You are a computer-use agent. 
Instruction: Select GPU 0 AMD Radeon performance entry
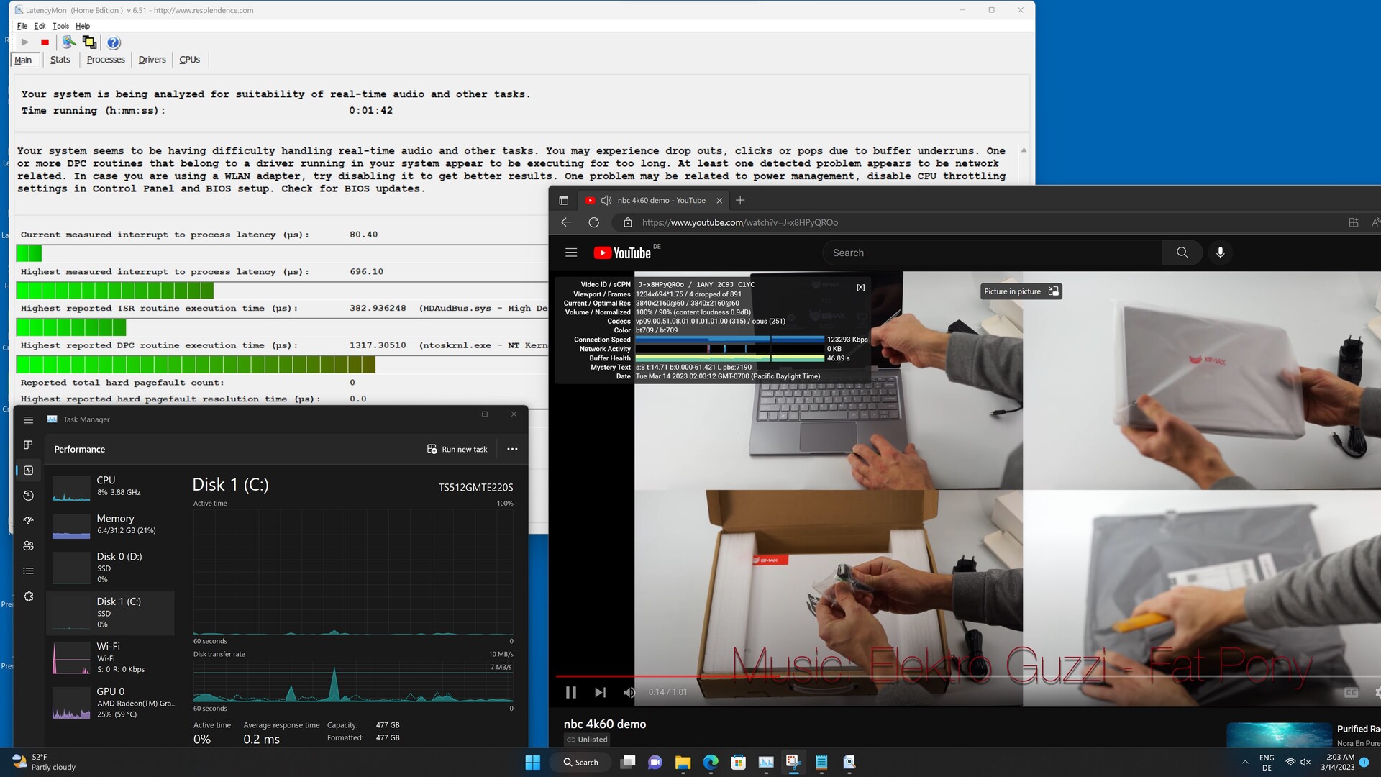click(x=111, y=702)
